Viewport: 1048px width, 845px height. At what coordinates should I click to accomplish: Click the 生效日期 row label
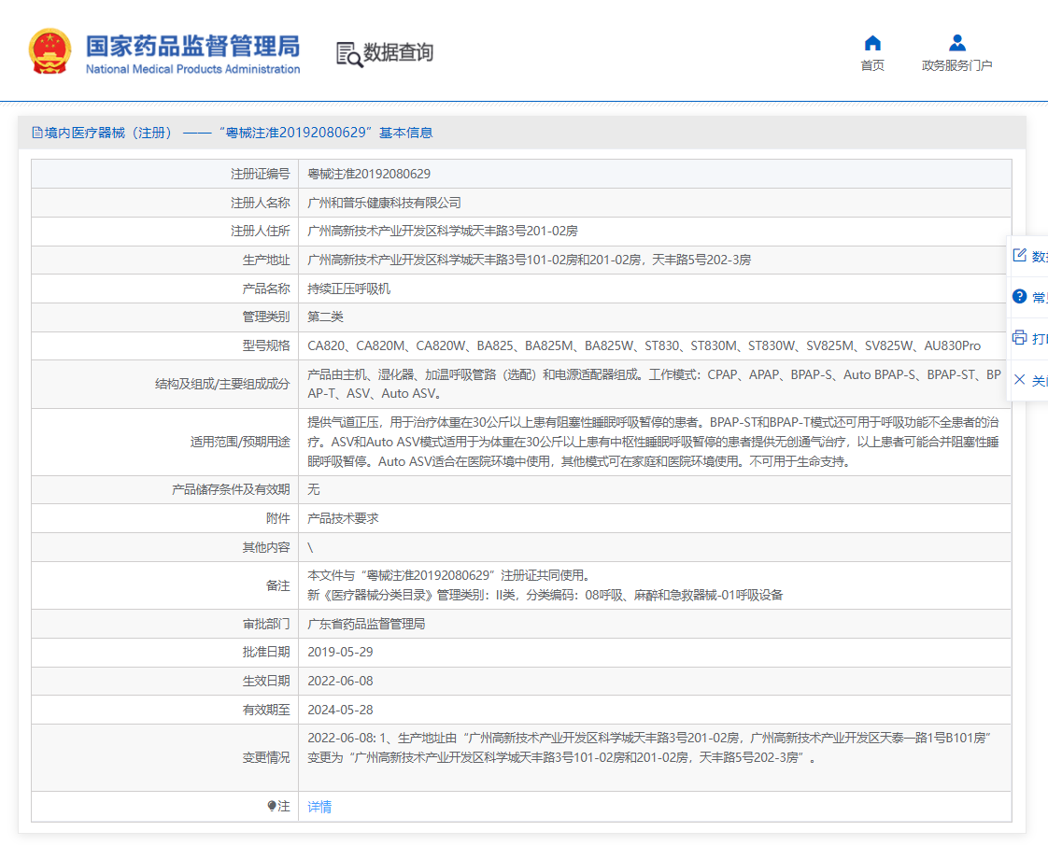(x=266, y=681)
